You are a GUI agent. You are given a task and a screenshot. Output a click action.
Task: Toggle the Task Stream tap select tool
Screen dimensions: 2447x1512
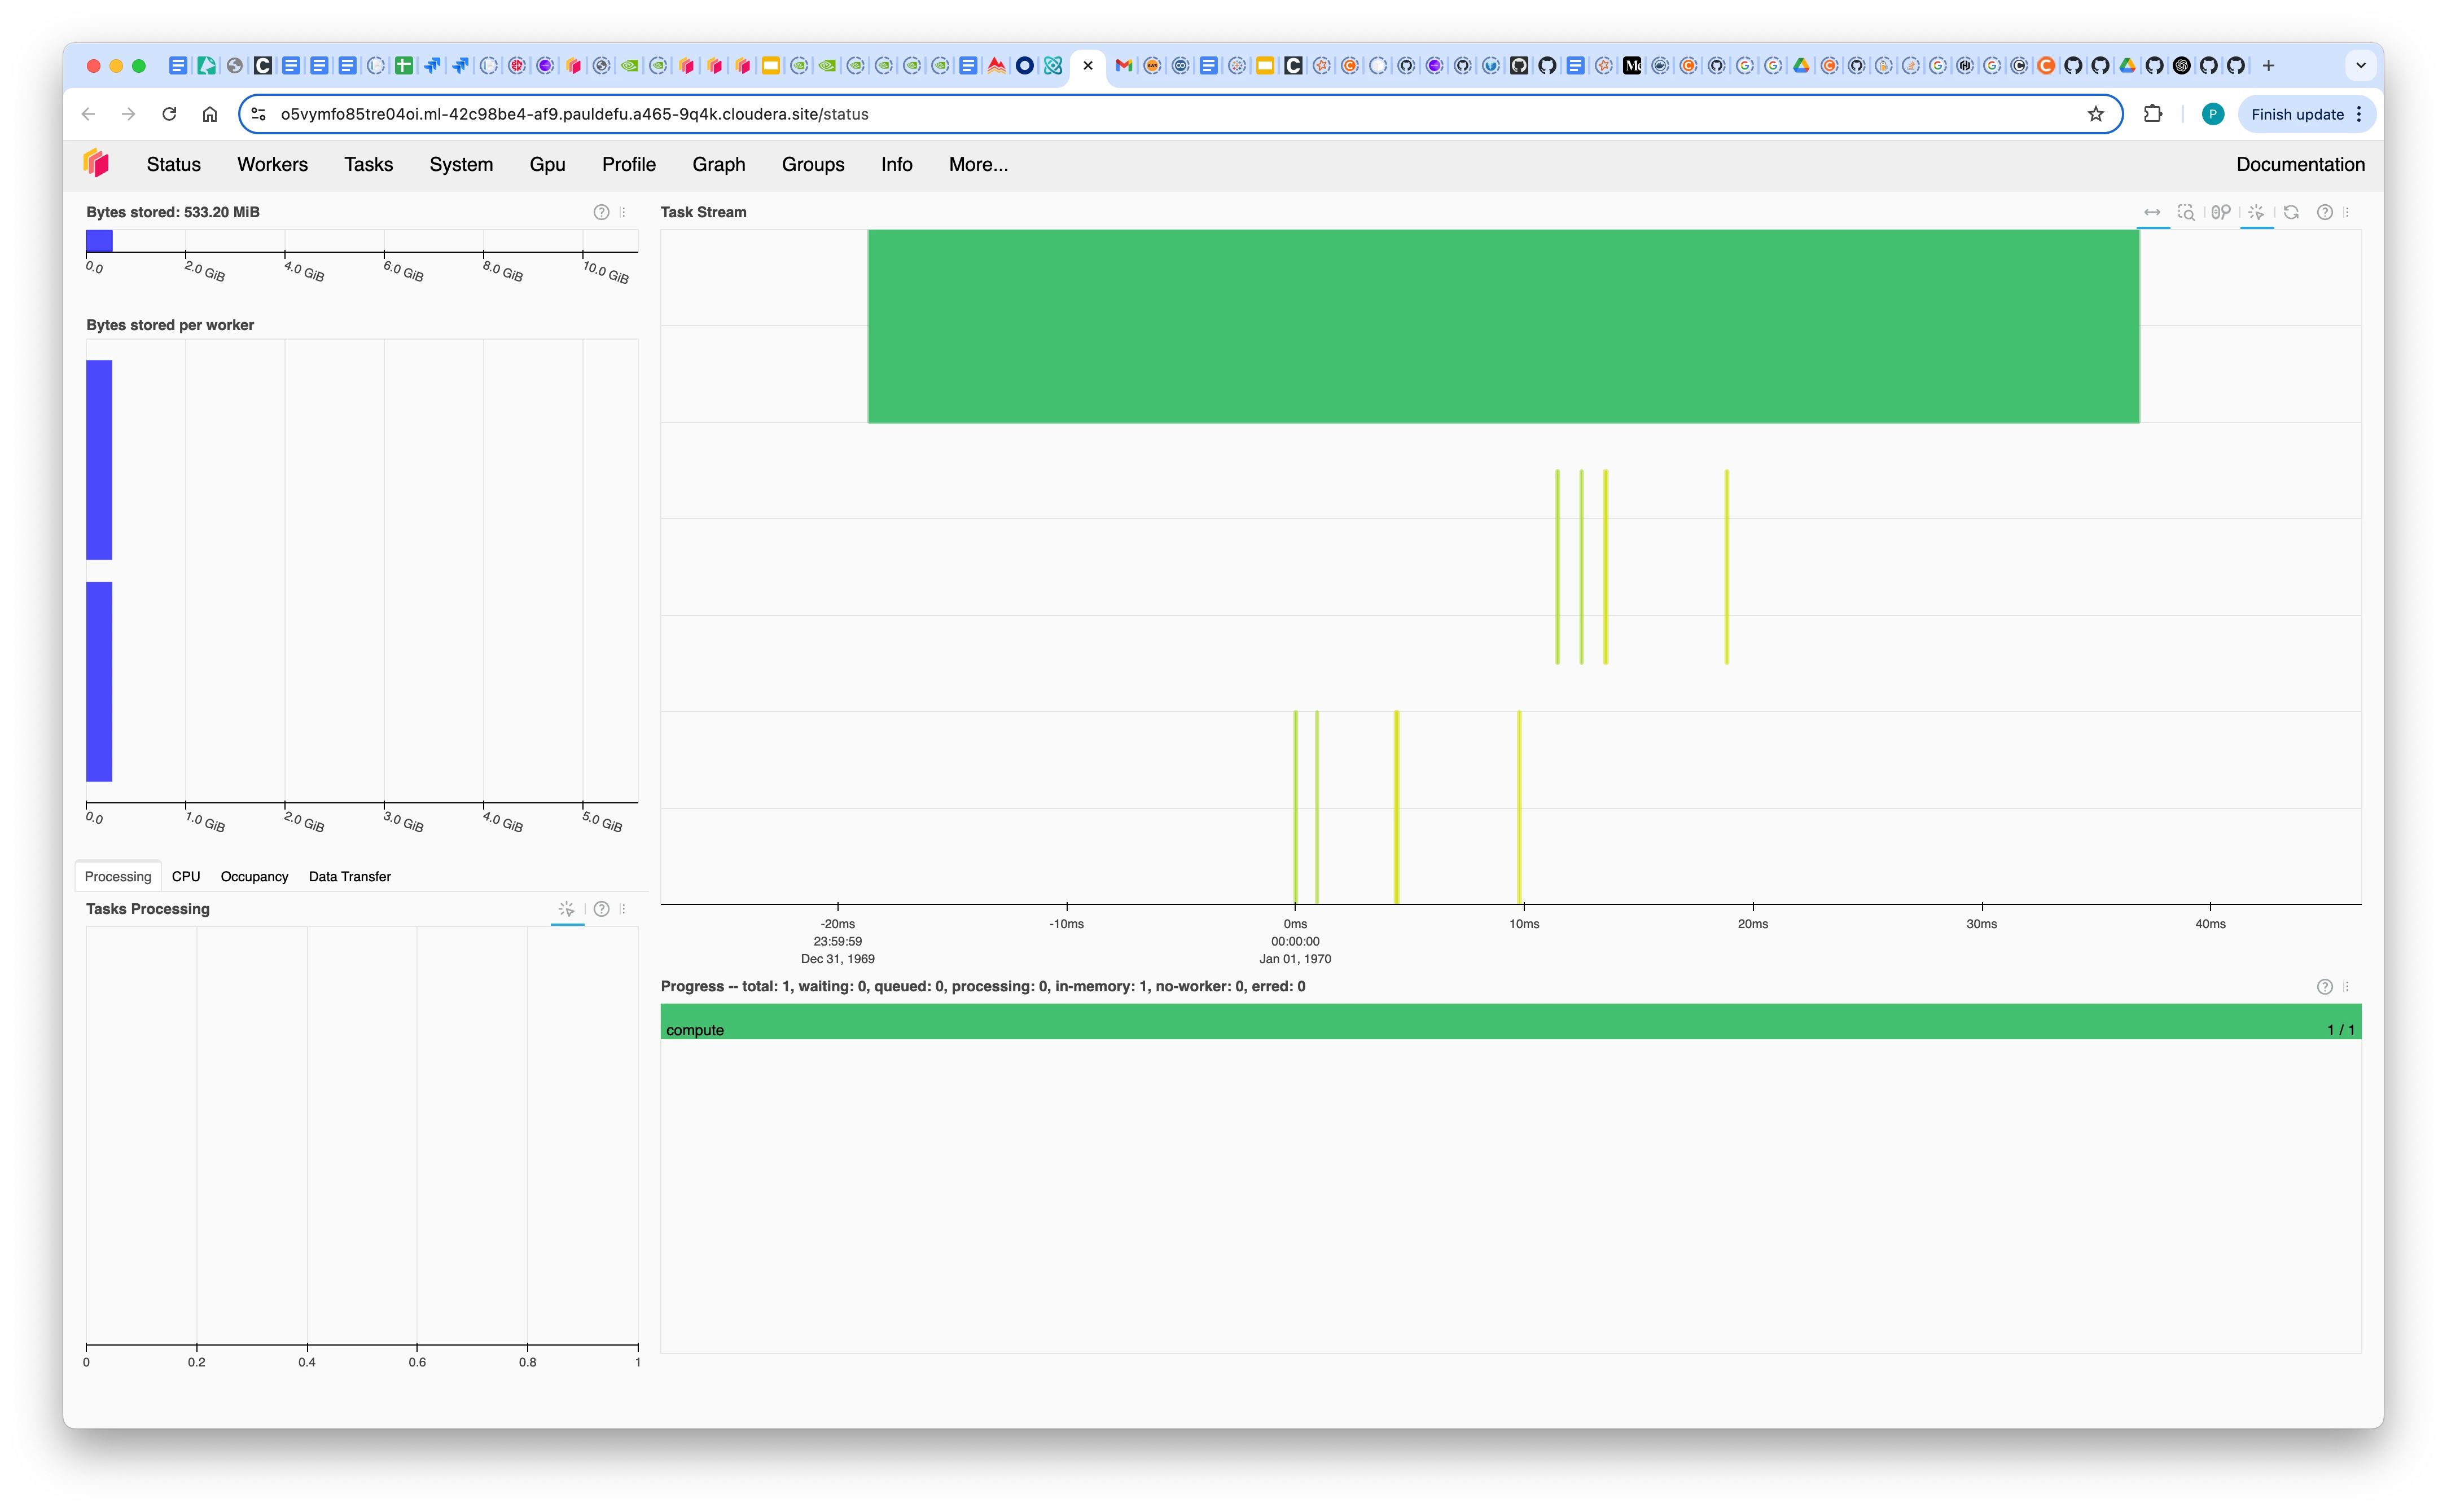pos(2256,212)
